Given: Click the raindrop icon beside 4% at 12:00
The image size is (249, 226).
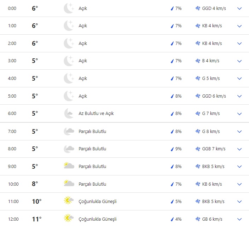Looking at the screenshot, I should (173, 219).
